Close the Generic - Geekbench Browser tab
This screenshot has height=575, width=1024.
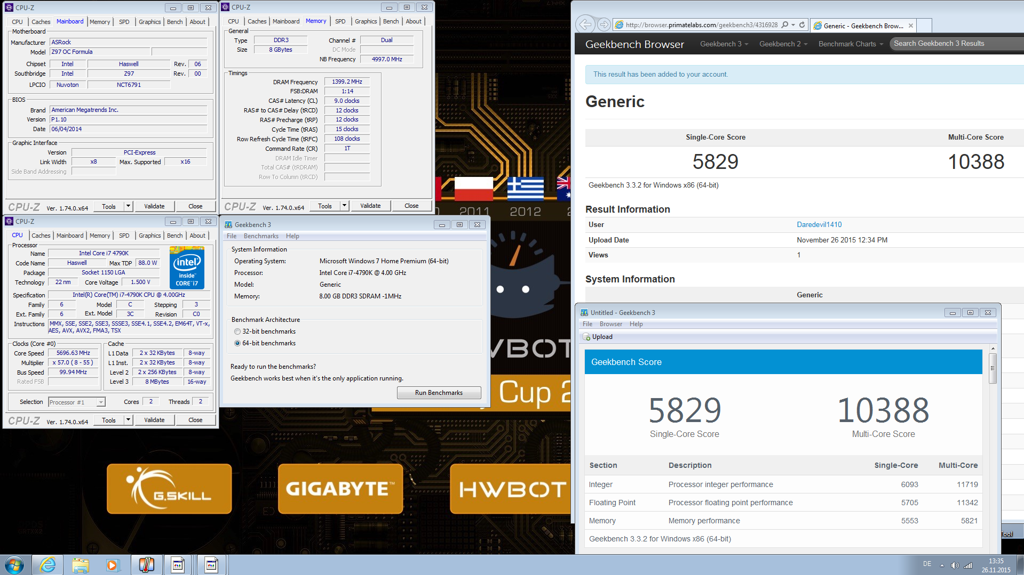pyautogui.click(x=911, y=26)
